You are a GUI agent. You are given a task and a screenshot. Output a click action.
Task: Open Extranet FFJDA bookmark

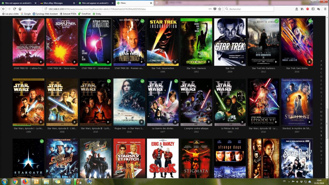coord(68,14)
